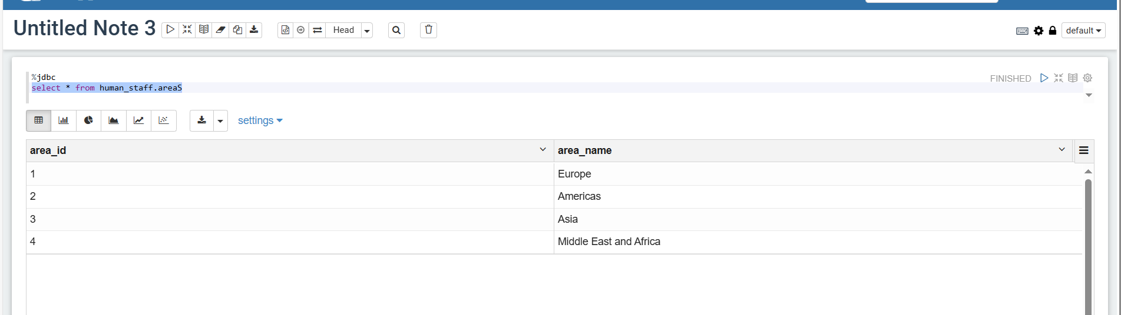Open keyboard shortcuts list
This screenshot has height=315, width=1121.
[x=1022, y=31]
